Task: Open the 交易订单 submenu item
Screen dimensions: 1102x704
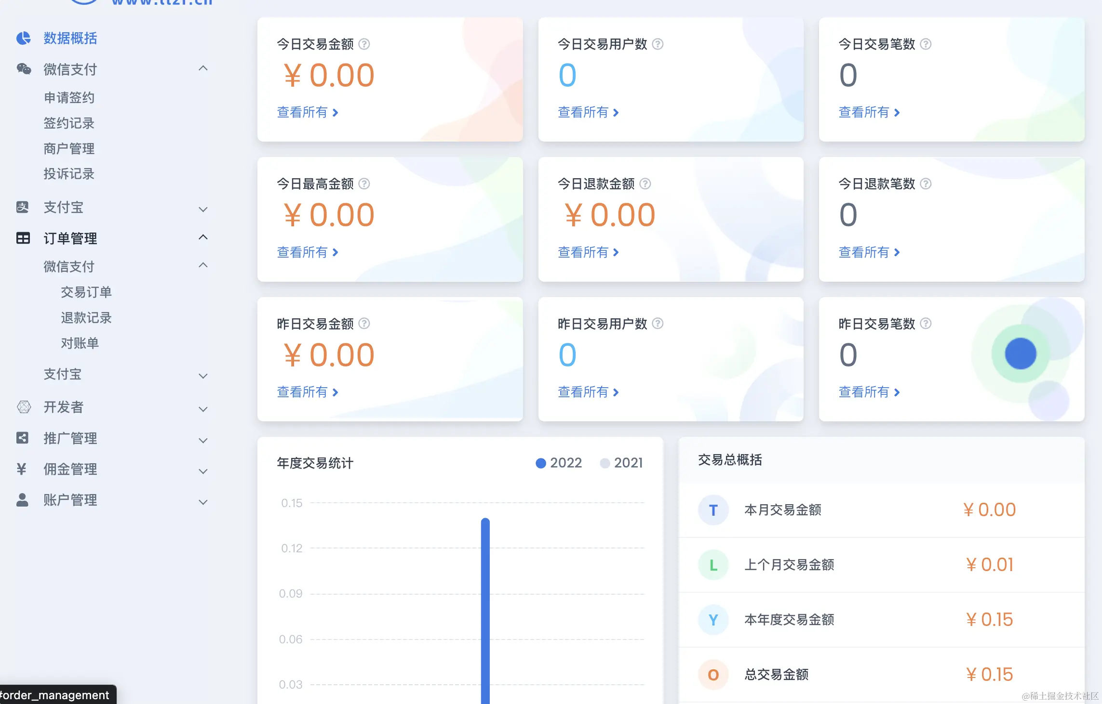Action: tap(86, 292)
